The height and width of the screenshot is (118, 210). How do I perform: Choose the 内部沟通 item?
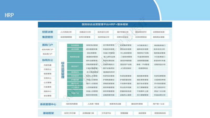point(48,65)
